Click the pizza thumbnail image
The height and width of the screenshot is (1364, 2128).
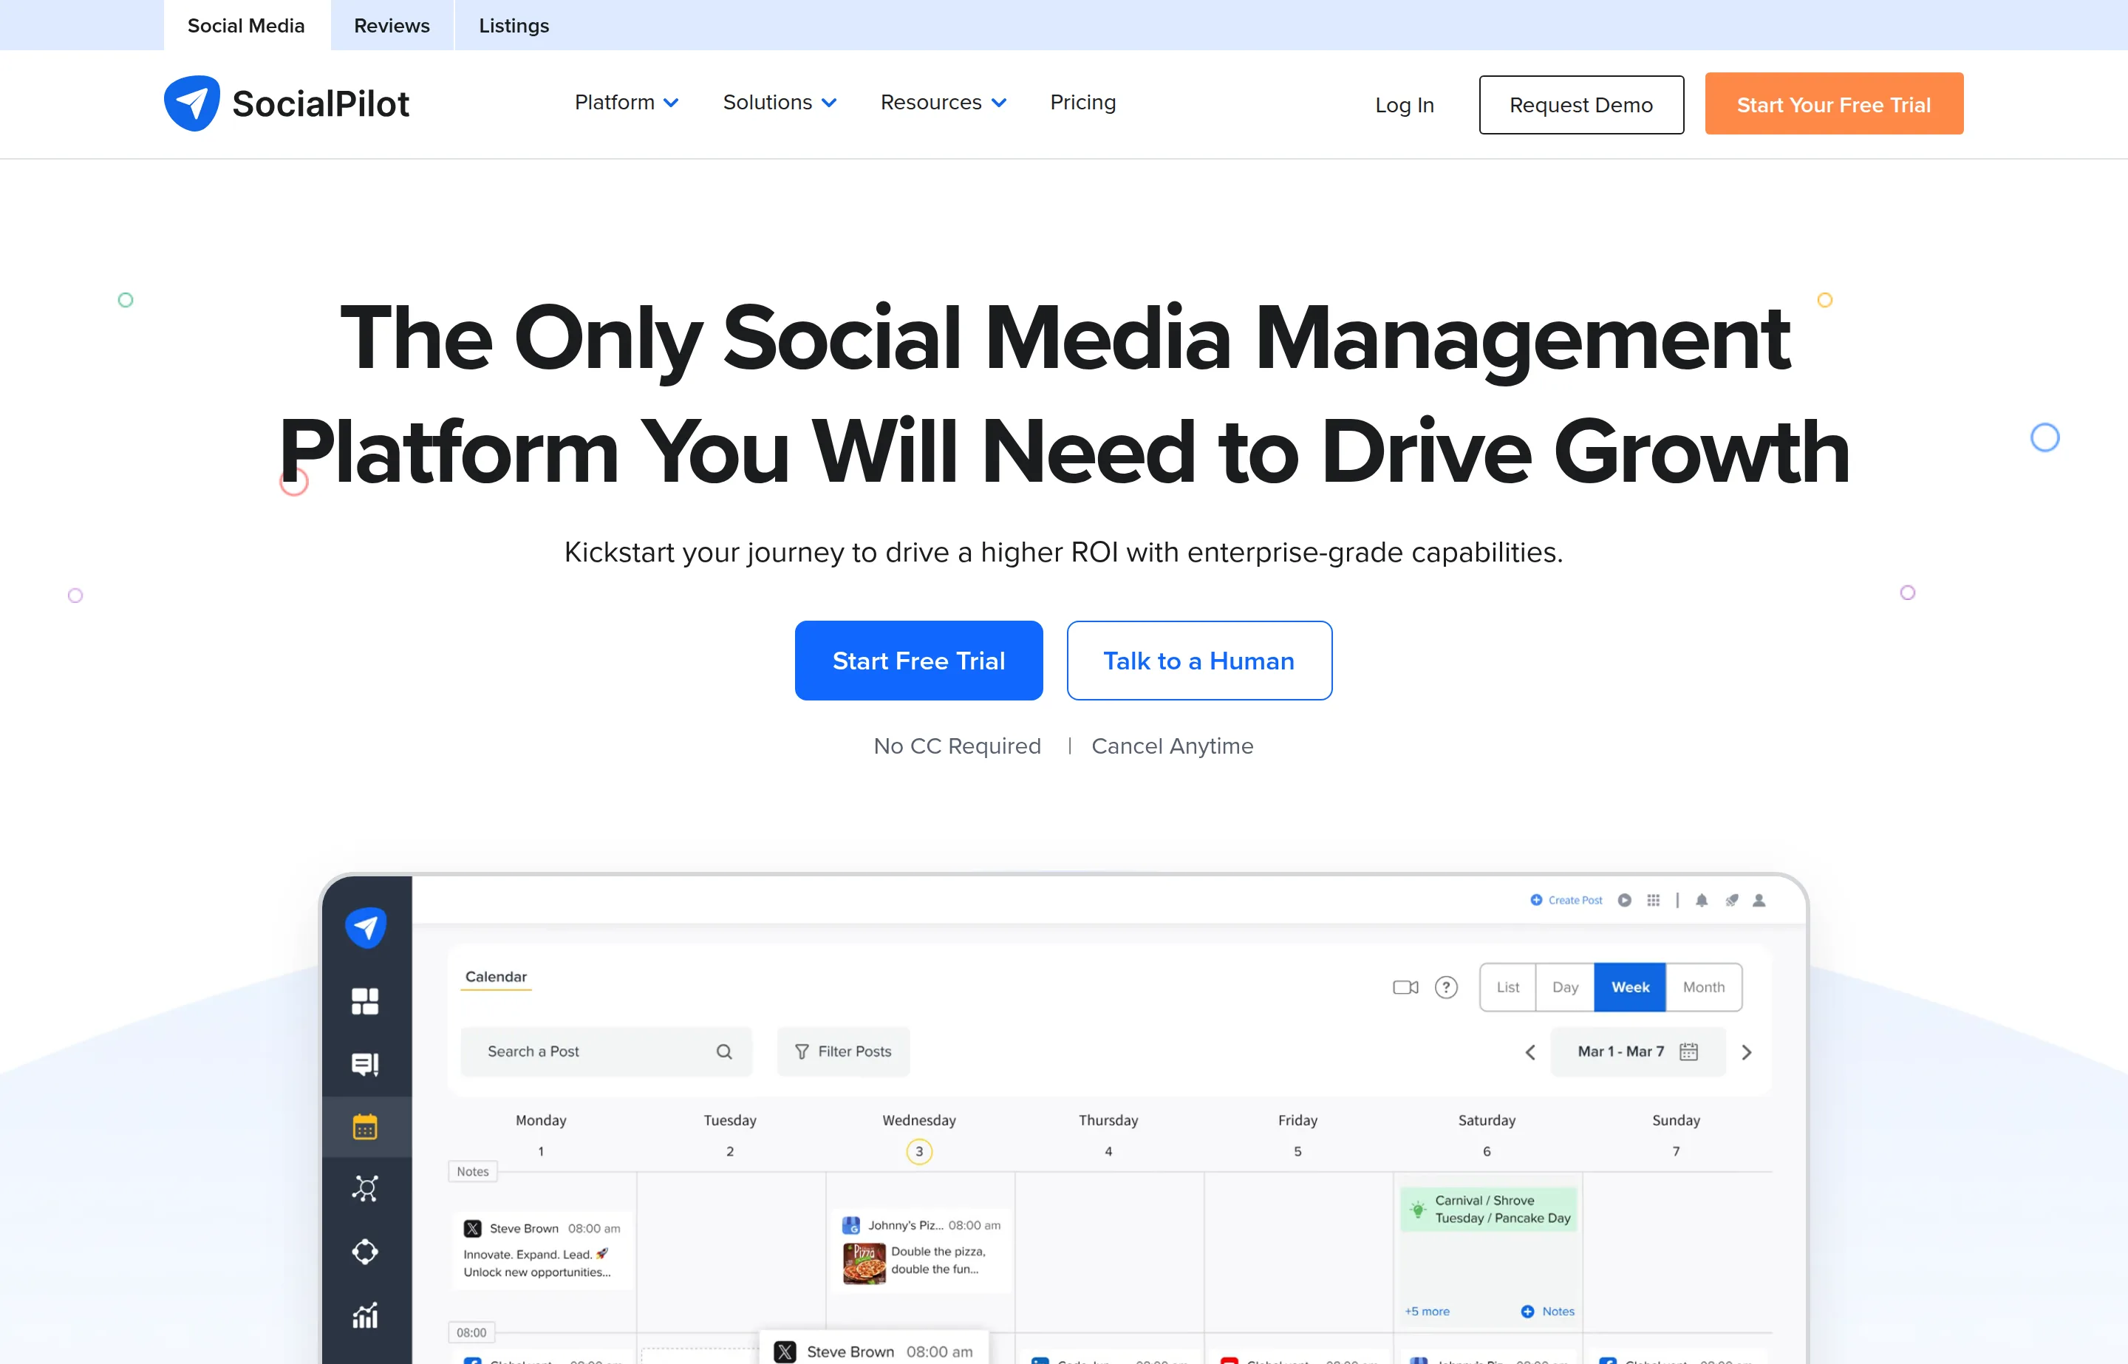click(x=864, y=1264)
